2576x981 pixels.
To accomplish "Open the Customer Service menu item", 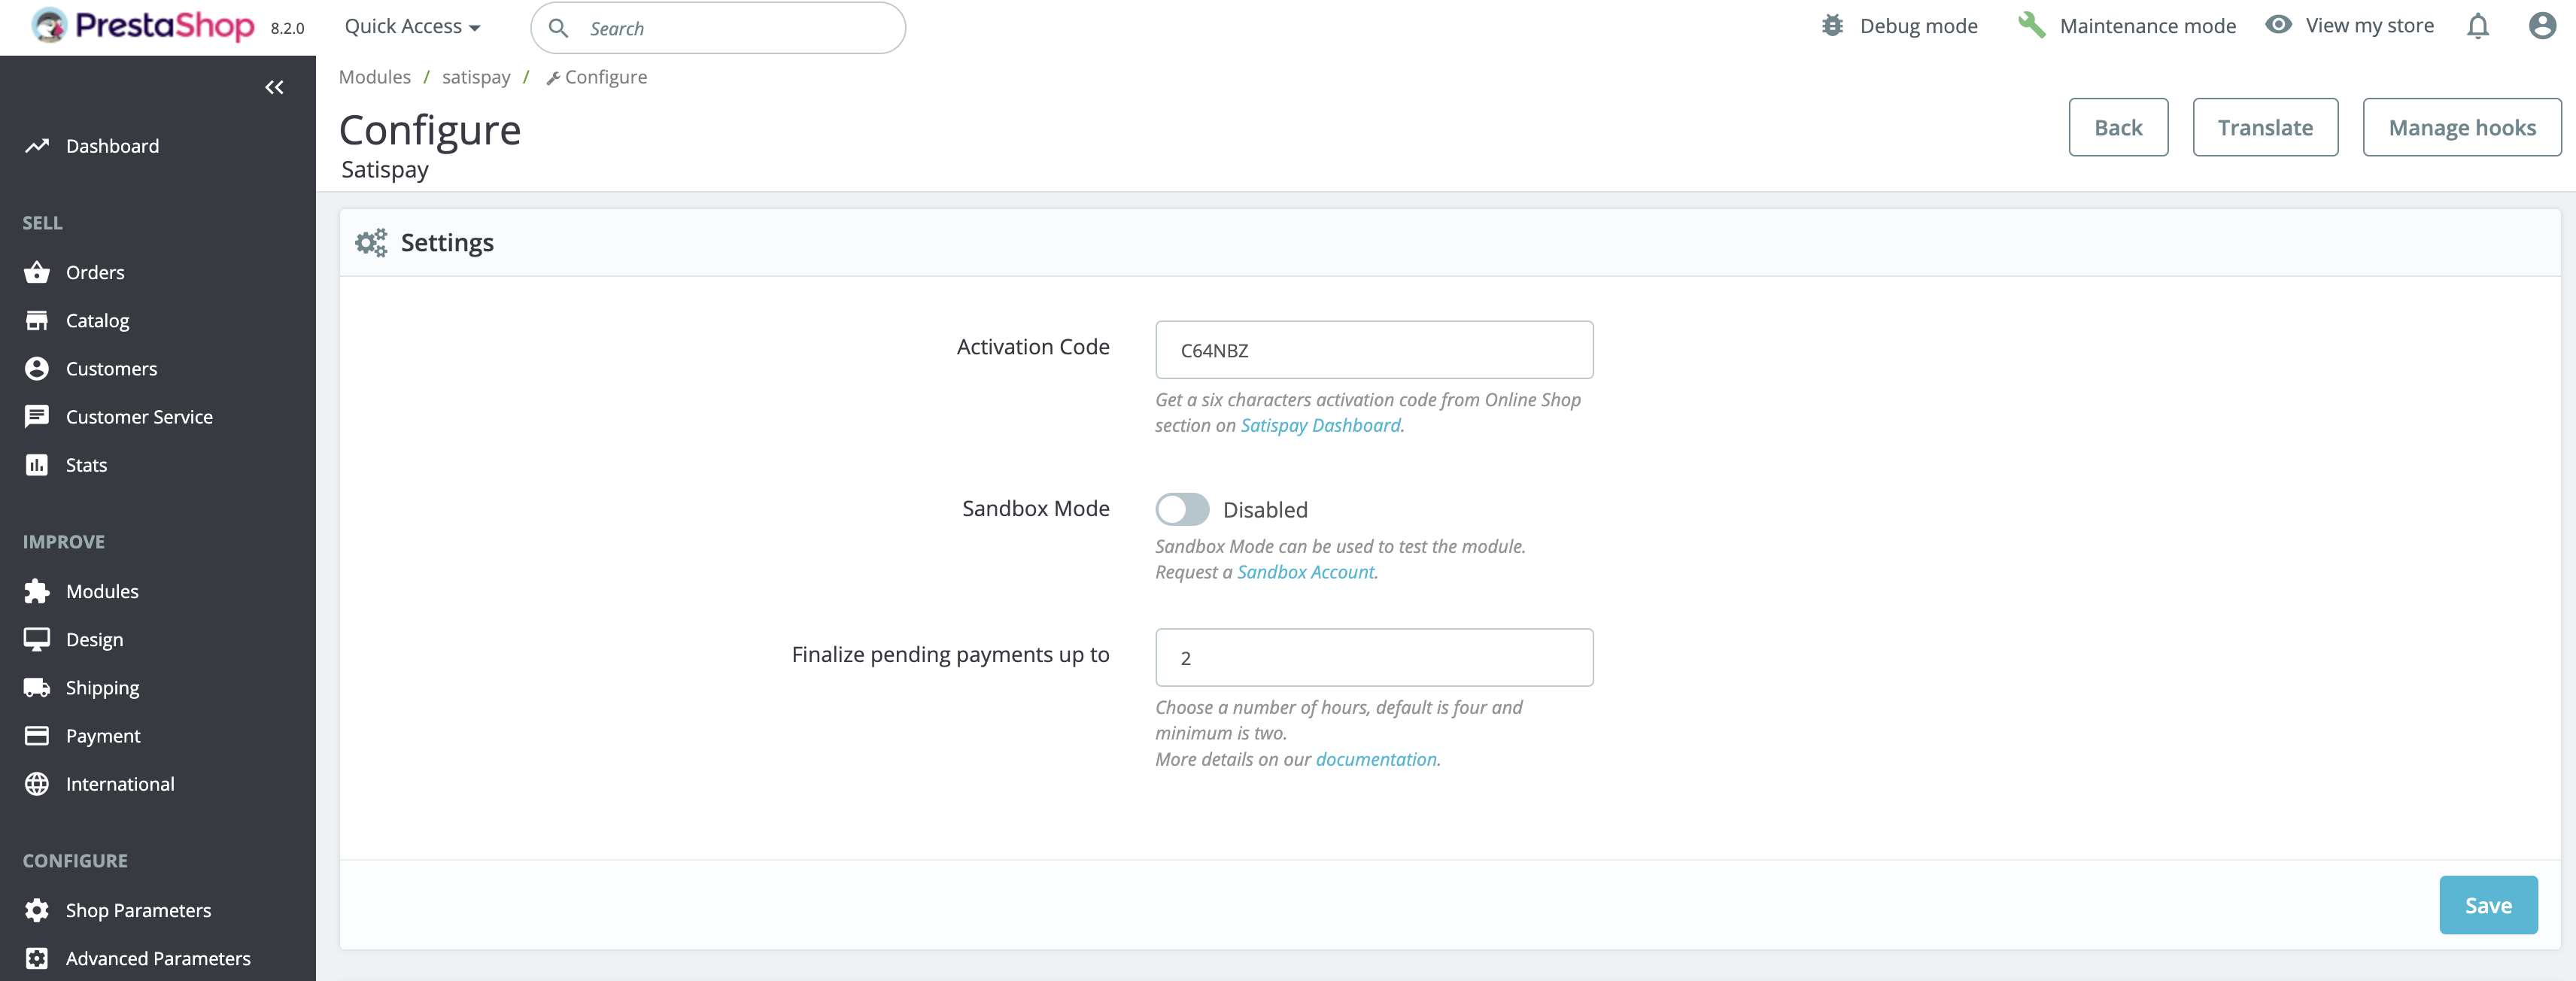I will (139, 417).
